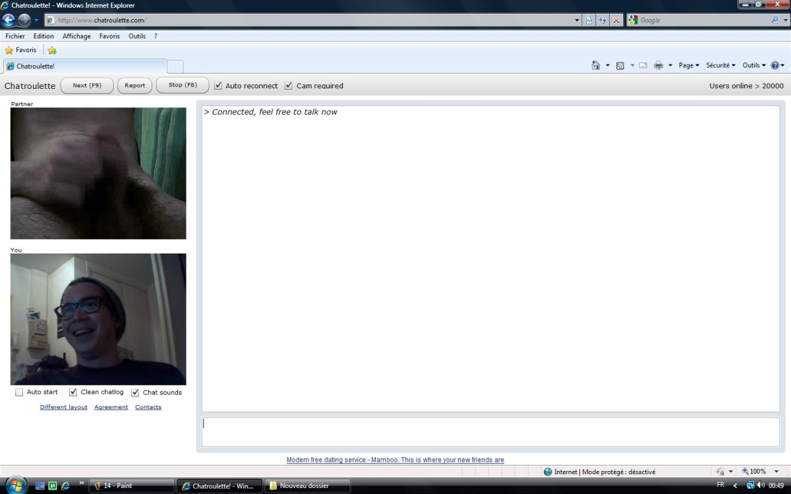Open the Edition menu

pos(44,36)
